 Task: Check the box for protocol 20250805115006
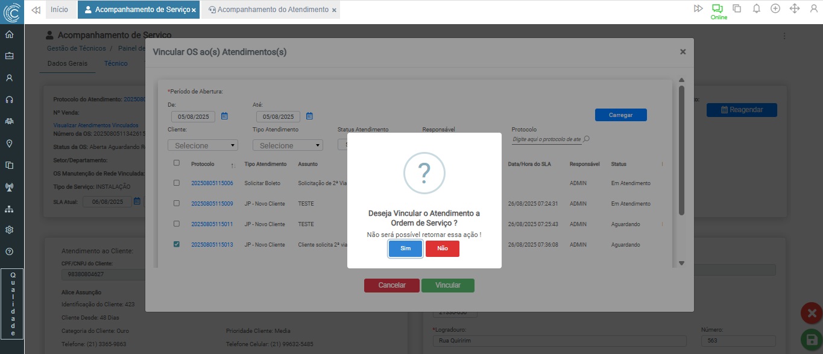point(177,183)
